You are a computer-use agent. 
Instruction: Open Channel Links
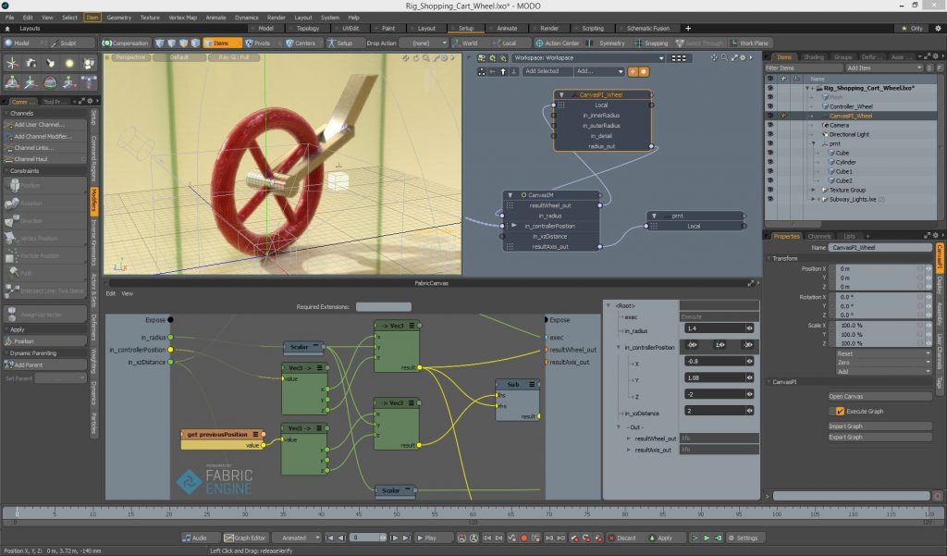[45, 147]
